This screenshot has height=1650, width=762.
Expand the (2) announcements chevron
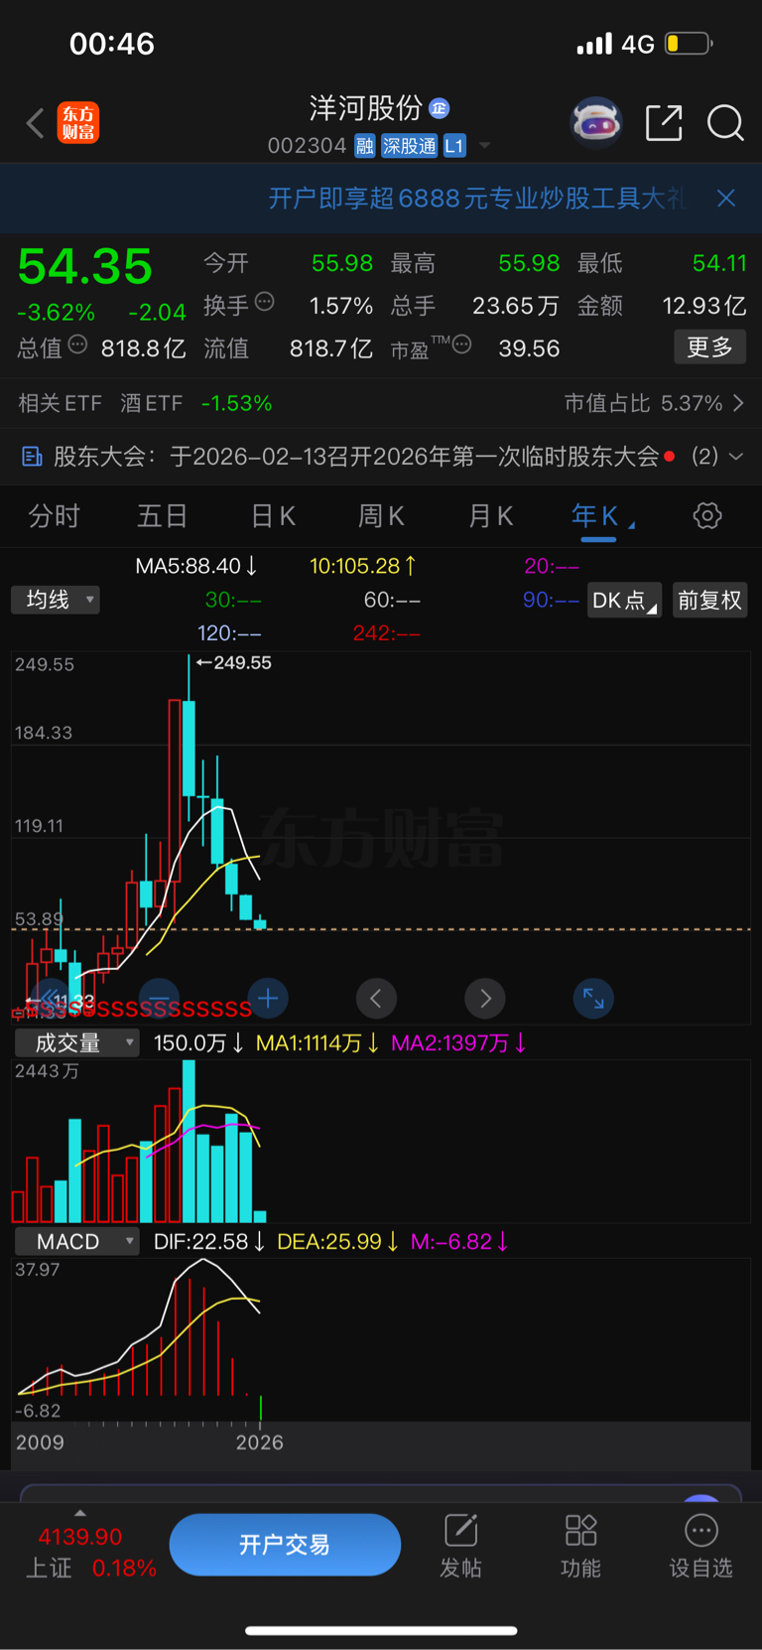[736, 457]
